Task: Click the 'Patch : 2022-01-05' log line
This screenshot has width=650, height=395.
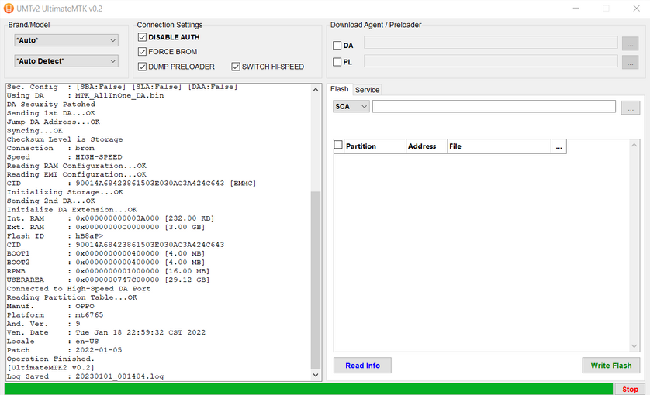Action: point(64,350)
